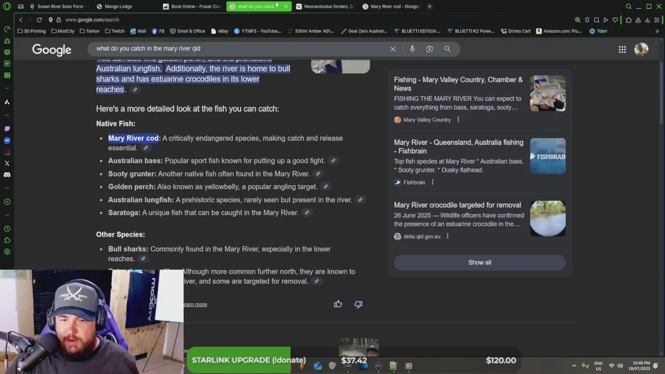Viewport: 665px width, 374px height.
Task: Open the Twitch bookmarks folder
Action: (115, 31)
